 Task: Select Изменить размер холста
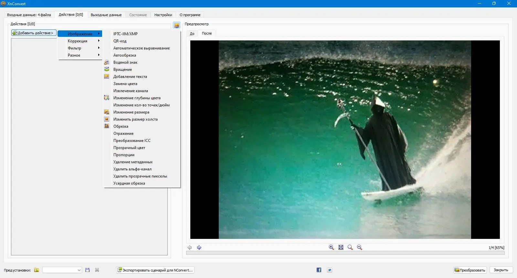coord(142,119)
